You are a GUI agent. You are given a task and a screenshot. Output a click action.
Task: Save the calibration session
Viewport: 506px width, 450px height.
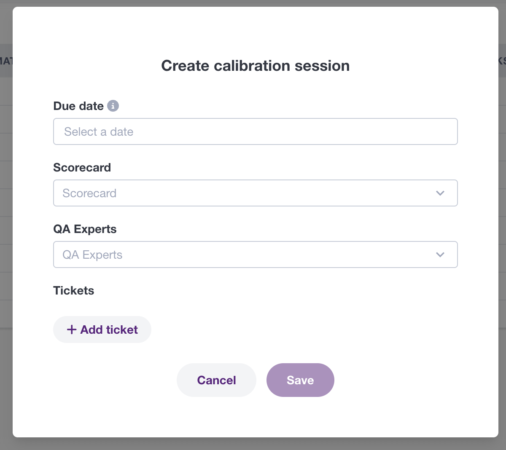pyautogui.click(x=300, y=380)
